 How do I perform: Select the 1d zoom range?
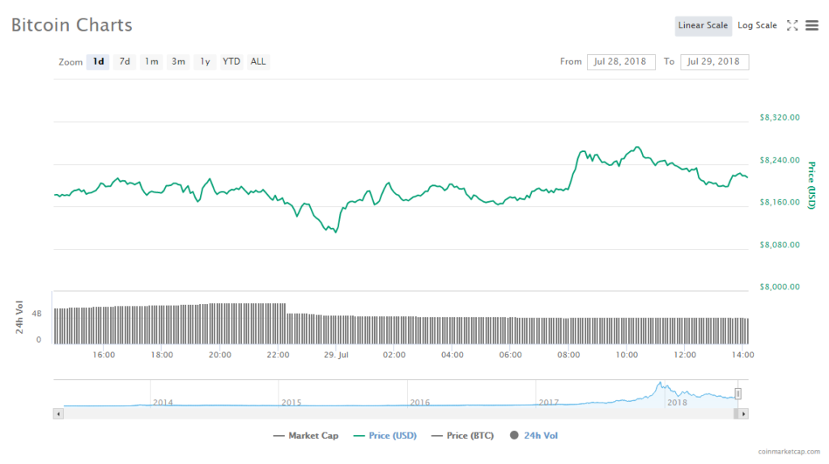[x=98, y=61]
